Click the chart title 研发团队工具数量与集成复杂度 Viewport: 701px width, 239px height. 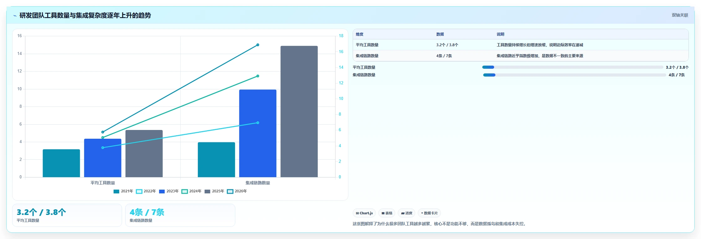click(85, 15)
